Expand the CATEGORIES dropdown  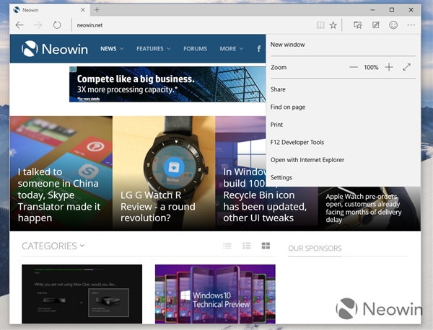[53, 246]
